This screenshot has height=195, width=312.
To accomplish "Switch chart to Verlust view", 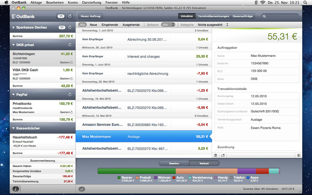I will [204, 163].
